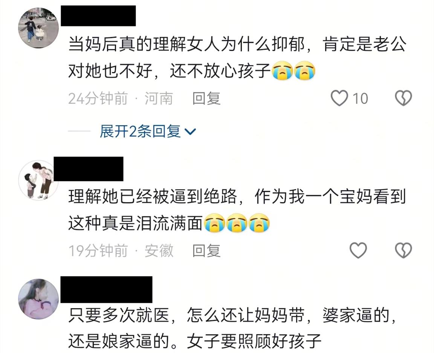The image size is (434, 353).
Task: Open username above 当妈后真的理解 comment
Action: 98,16
